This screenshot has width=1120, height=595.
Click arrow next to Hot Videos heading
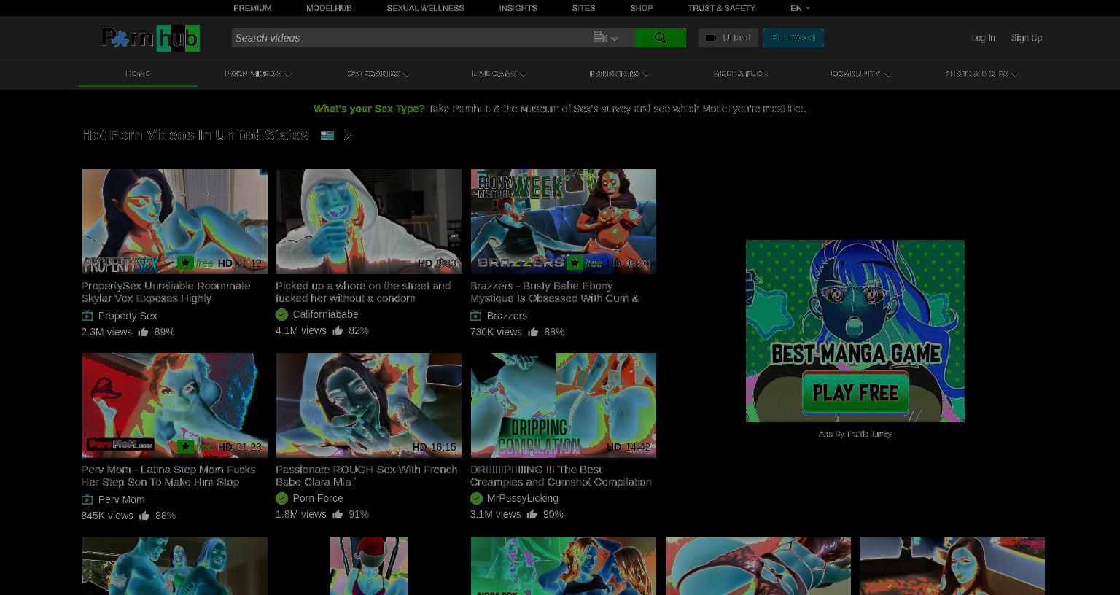[347, 136]
